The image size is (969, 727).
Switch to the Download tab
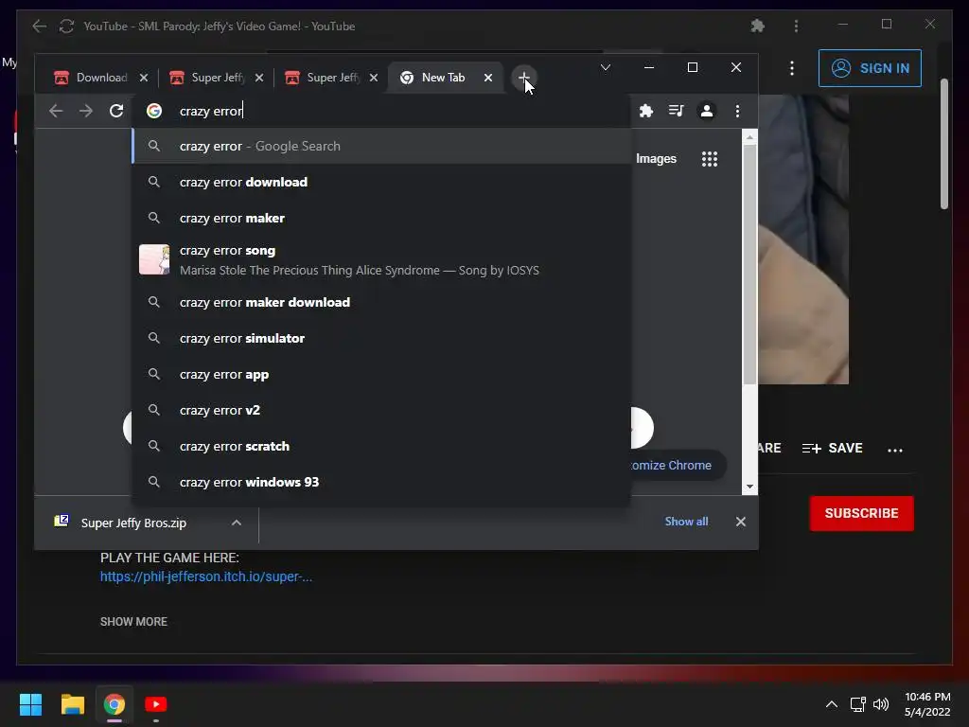click(100, 78)
